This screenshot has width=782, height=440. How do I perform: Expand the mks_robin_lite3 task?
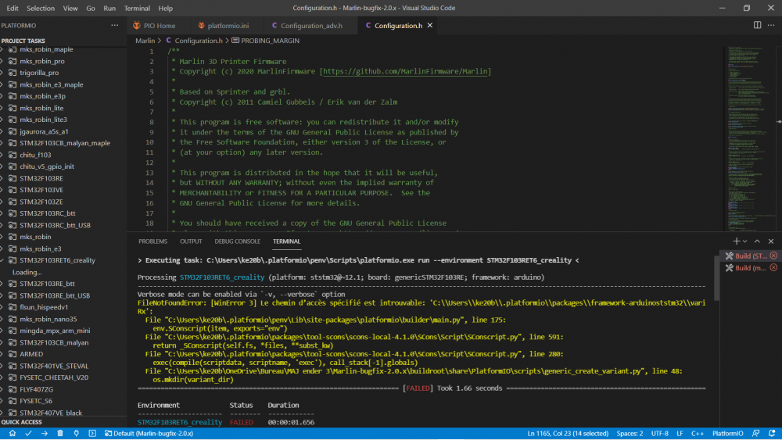click(x=2, y=120)
